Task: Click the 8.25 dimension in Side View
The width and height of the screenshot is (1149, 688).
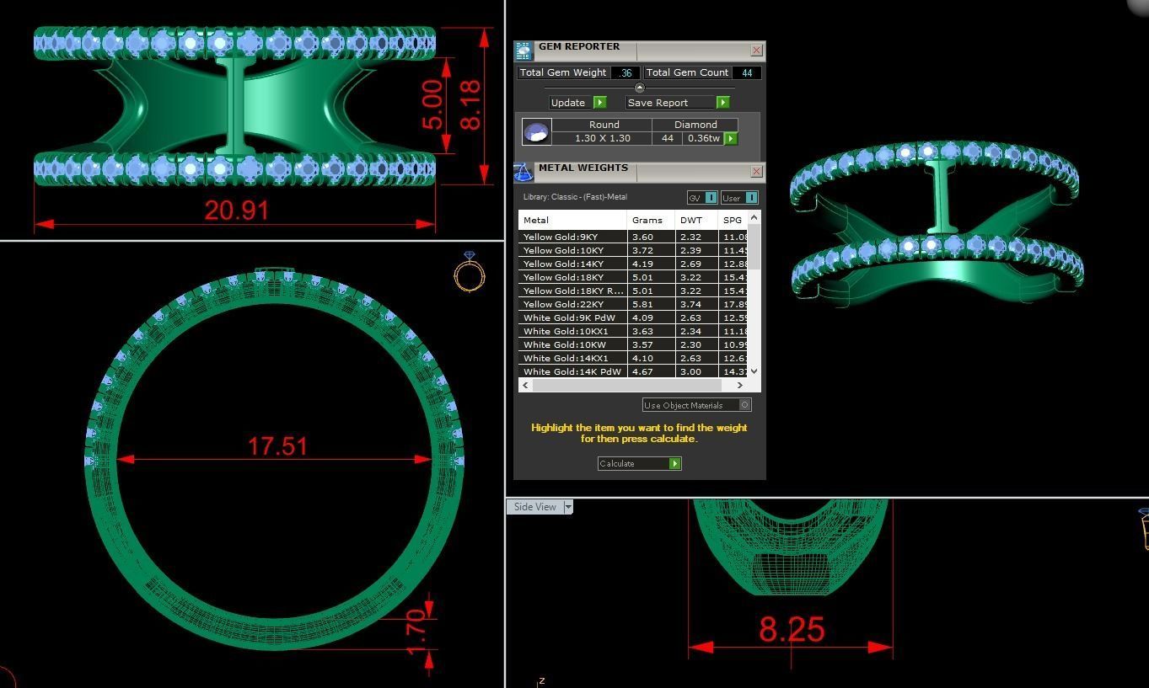Action: point(792,629)
